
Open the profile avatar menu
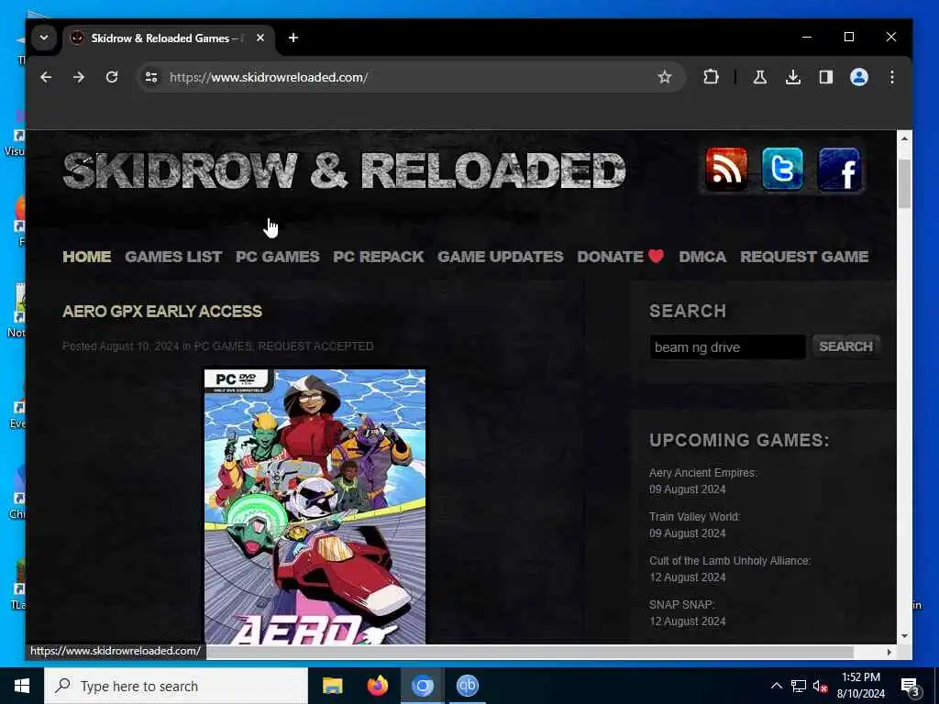(858, 77)
